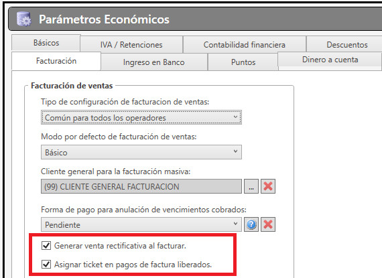Toggle Generar venta rectificativa al facturar checkbox
The width and height of the screenshot is (382, 278).
click(46, 246)
